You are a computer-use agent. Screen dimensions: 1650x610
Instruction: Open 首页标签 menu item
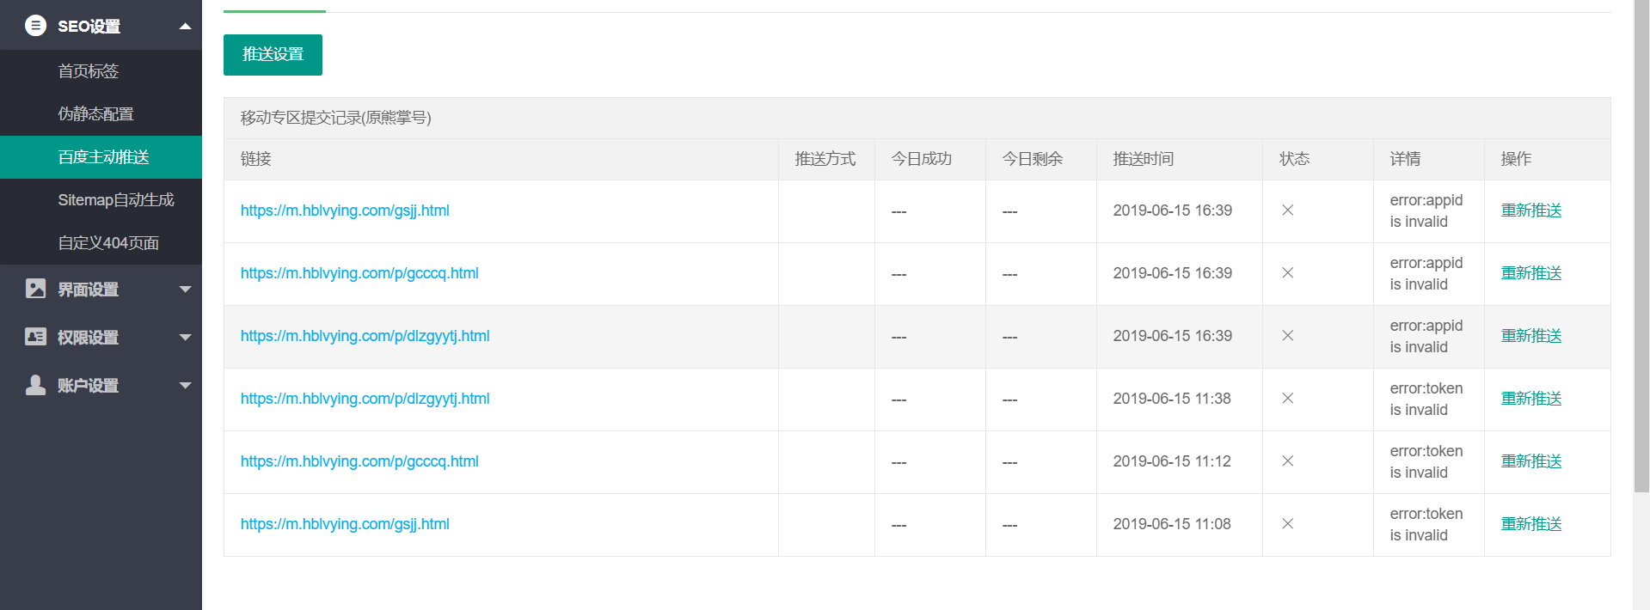(x=89, y=71)
